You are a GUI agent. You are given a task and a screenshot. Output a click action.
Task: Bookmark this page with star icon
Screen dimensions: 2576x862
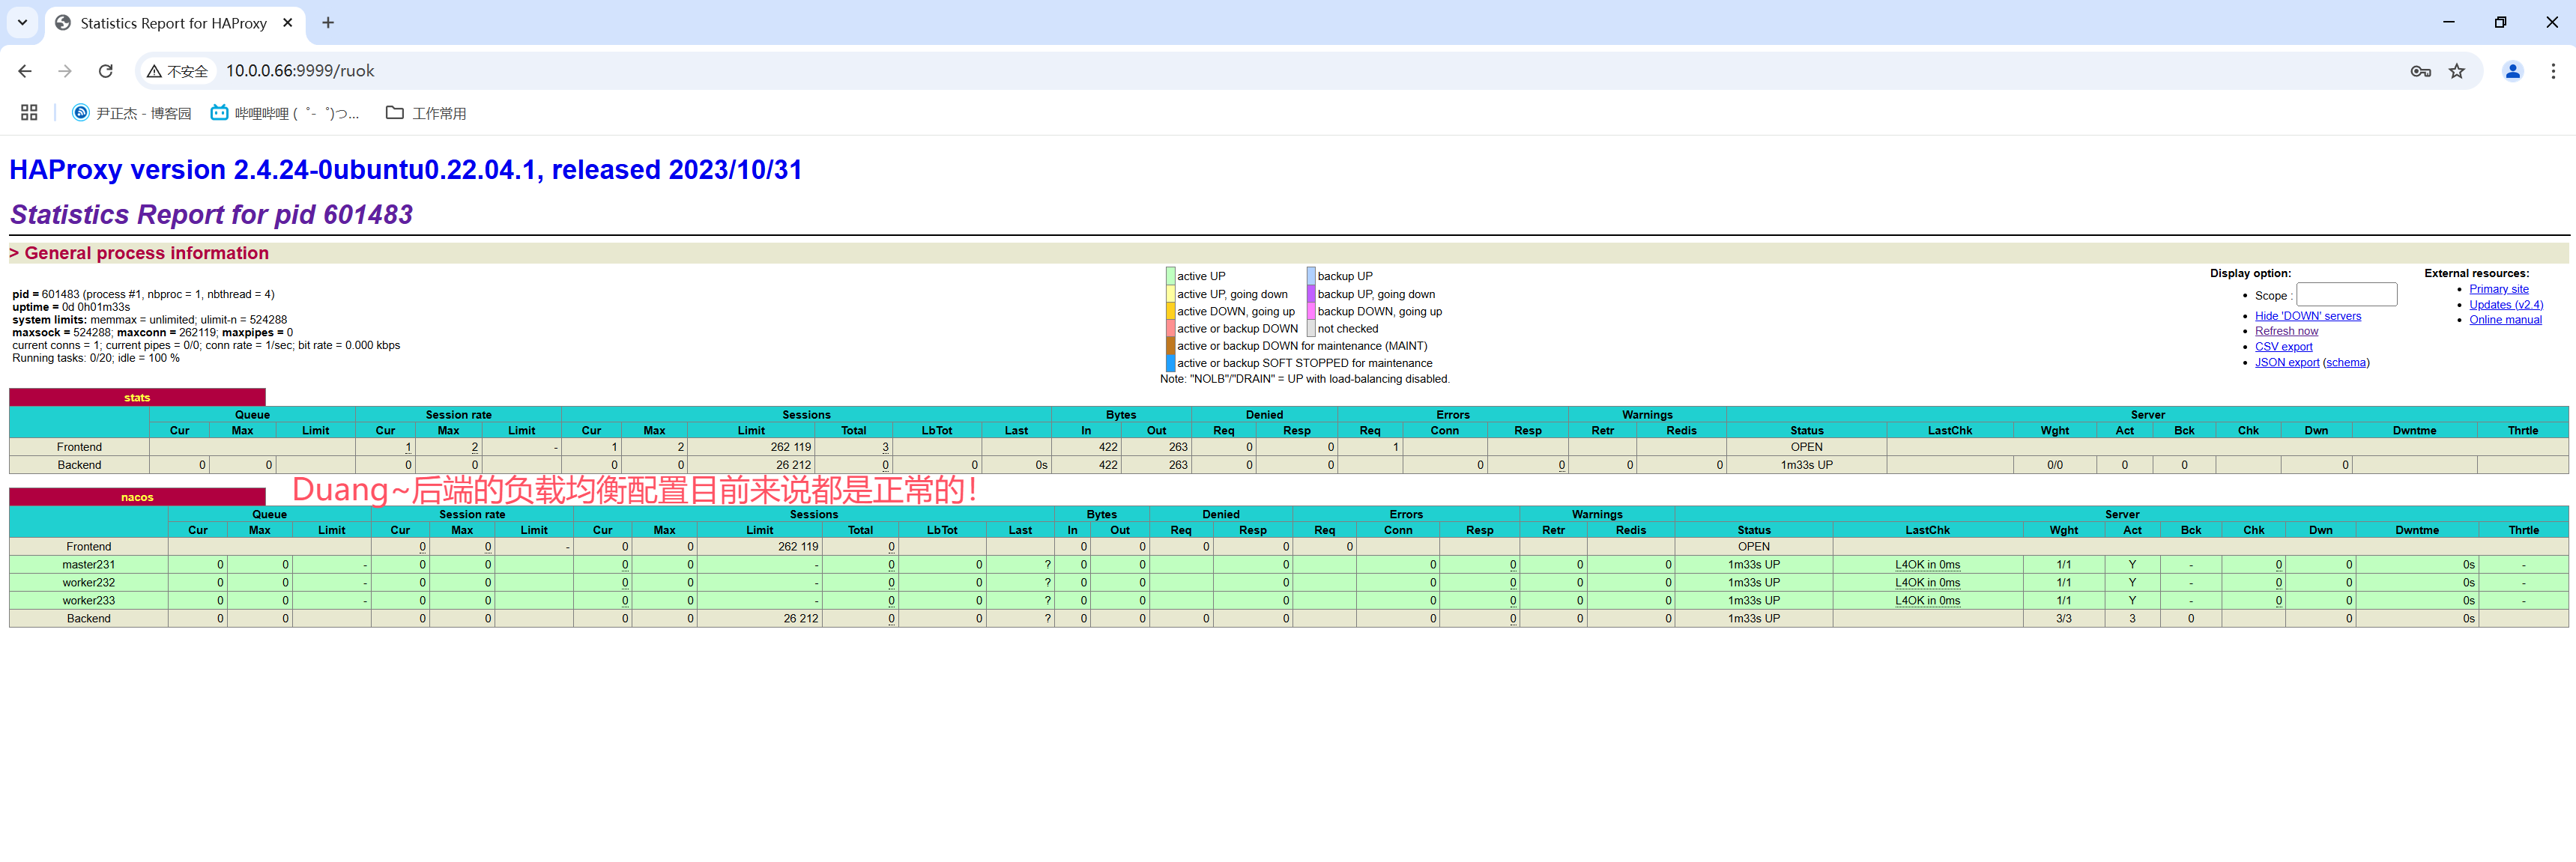tap(2456, 71)
